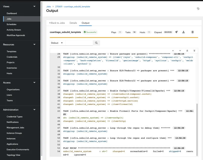Click the relaunch job rocket icon

[176, 32]
